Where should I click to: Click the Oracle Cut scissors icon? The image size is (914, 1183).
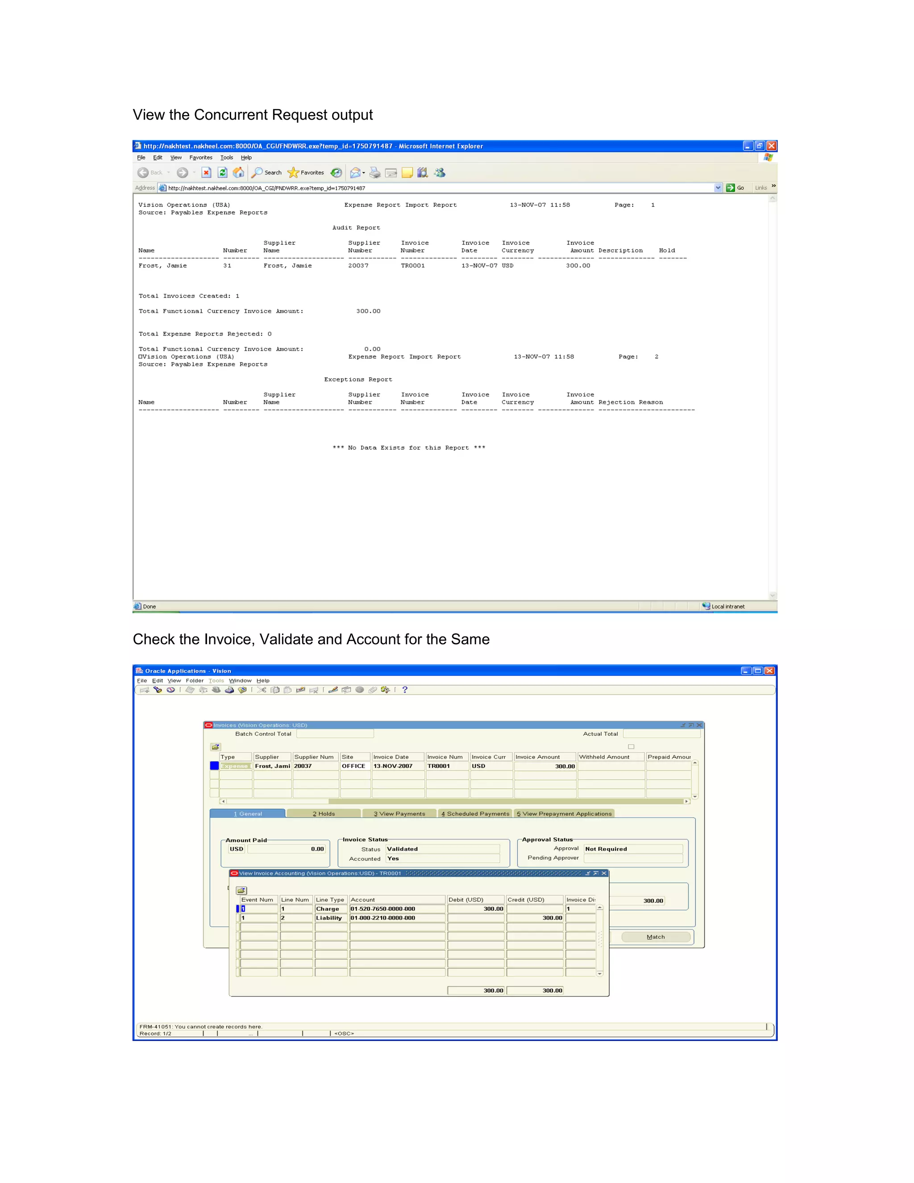pyautogui.click(x=262, y=690)
